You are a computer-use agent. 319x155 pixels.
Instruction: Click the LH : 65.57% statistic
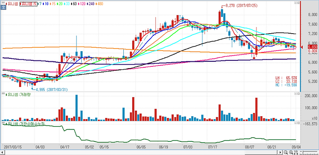(286, 78)
